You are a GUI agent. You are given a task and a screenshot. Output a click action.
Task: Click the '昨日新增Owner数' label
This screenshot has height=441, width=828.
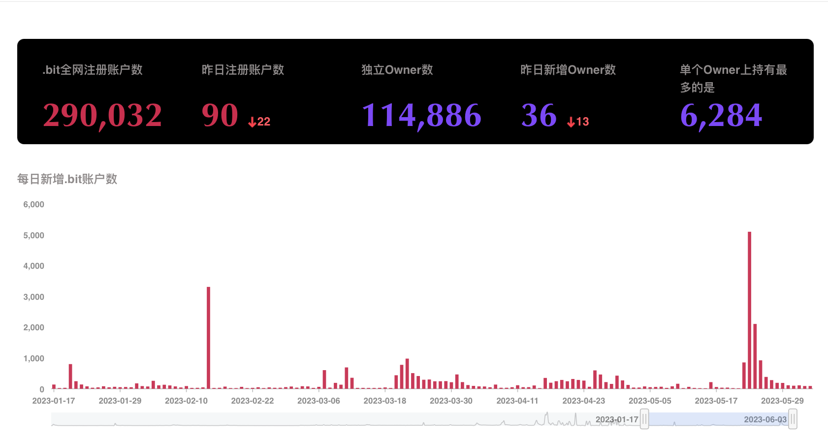pos(569,70)
